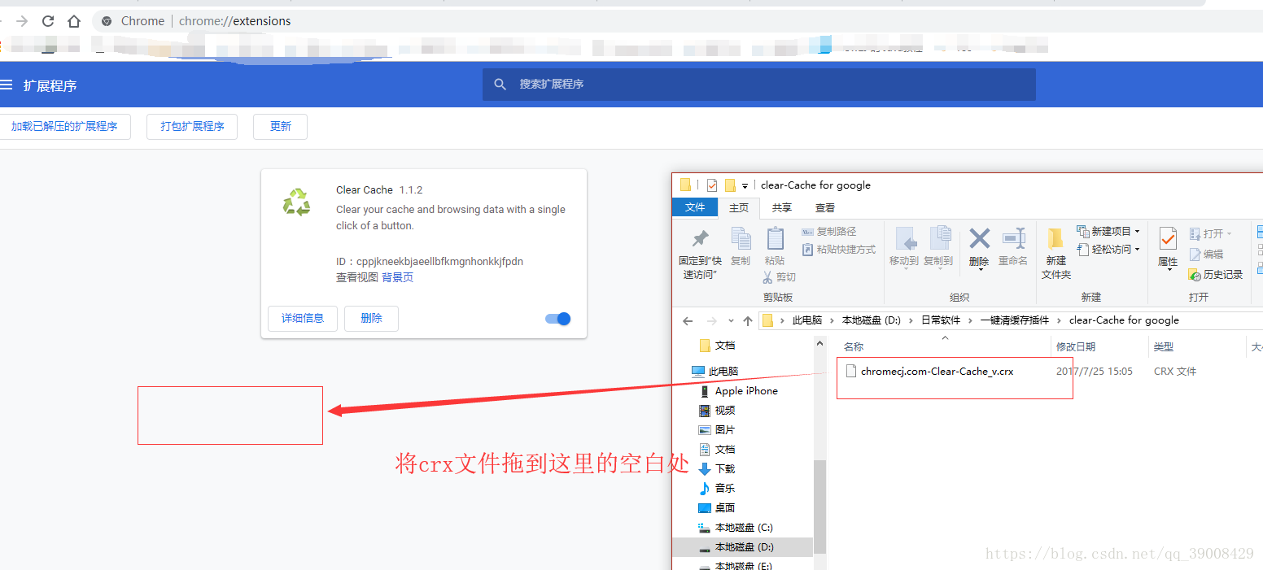This screenshot has width=1263, height=570.
Task: Click 编辑 in the Explorer open group
Action: tap(1206, 254)
